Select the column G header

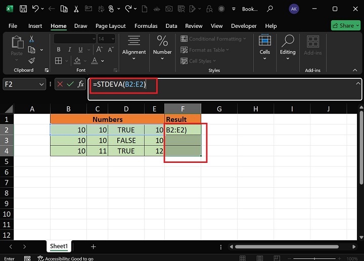click(219, 109)
